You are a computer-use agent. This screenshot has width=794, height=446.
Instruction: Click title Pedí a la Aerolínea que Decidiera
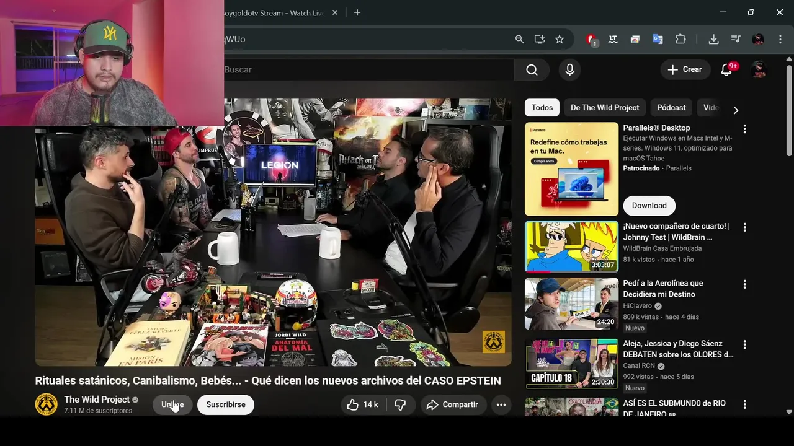(x=662, y=289)
